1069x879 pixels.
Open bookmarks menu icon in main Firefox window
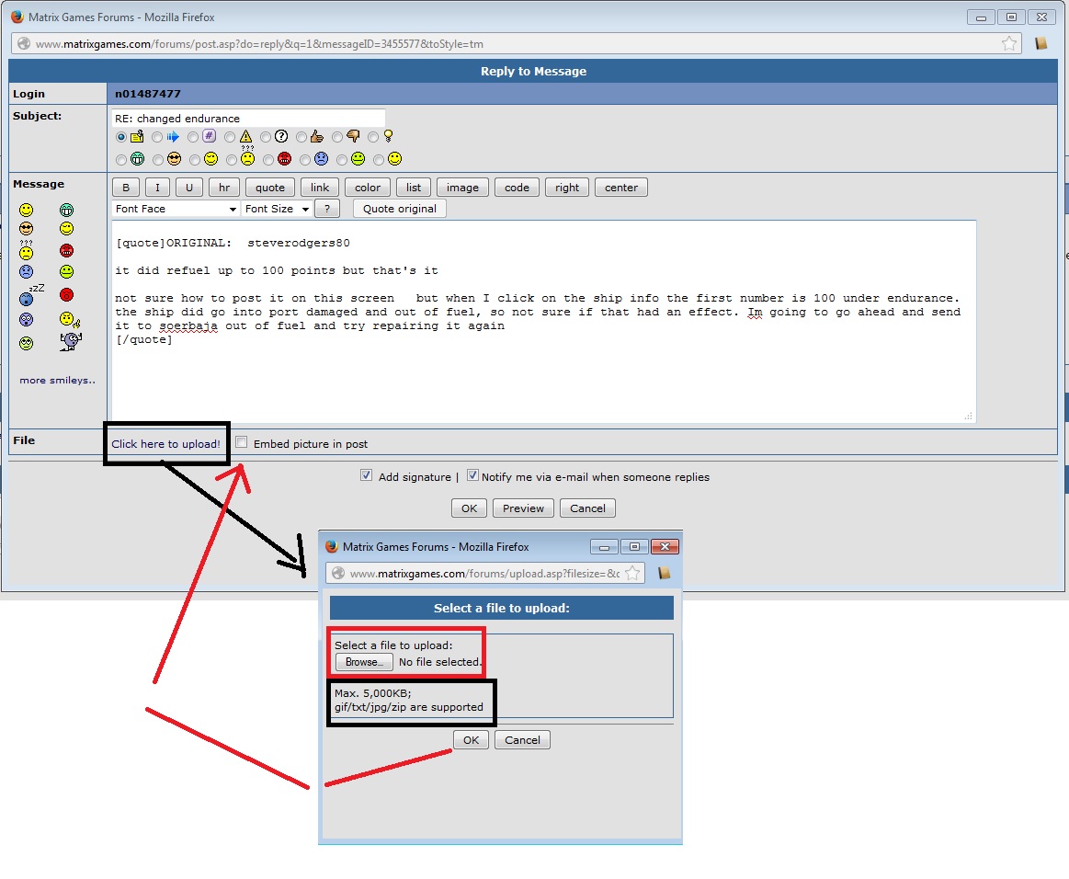coord(1041,43)
